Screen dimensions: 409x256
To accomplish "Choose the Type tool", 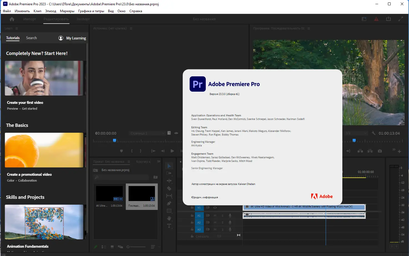I will pos(169,226).
